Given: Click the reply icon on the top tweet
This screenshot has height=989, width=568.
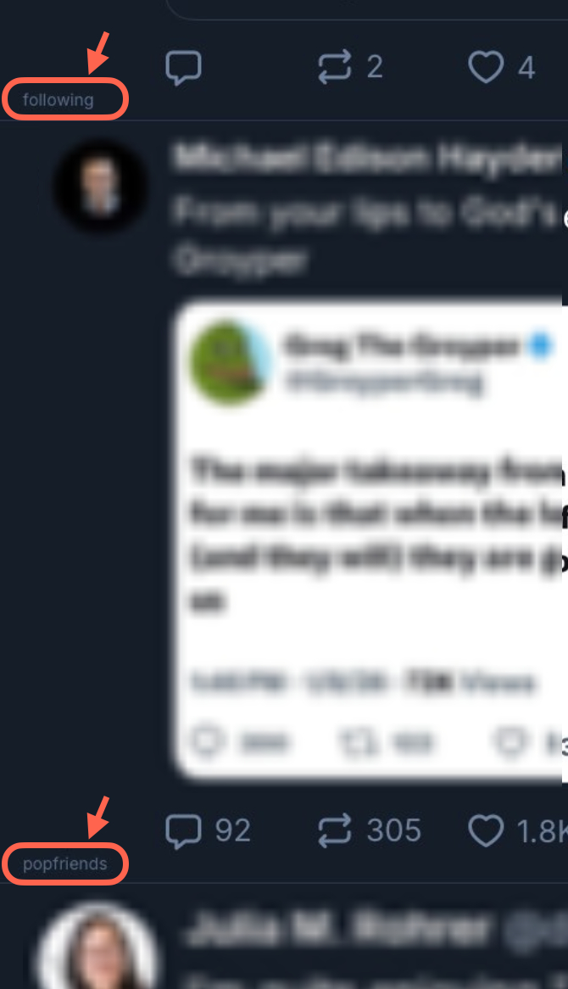Looking at the screenshot, I should click(183, 68).
